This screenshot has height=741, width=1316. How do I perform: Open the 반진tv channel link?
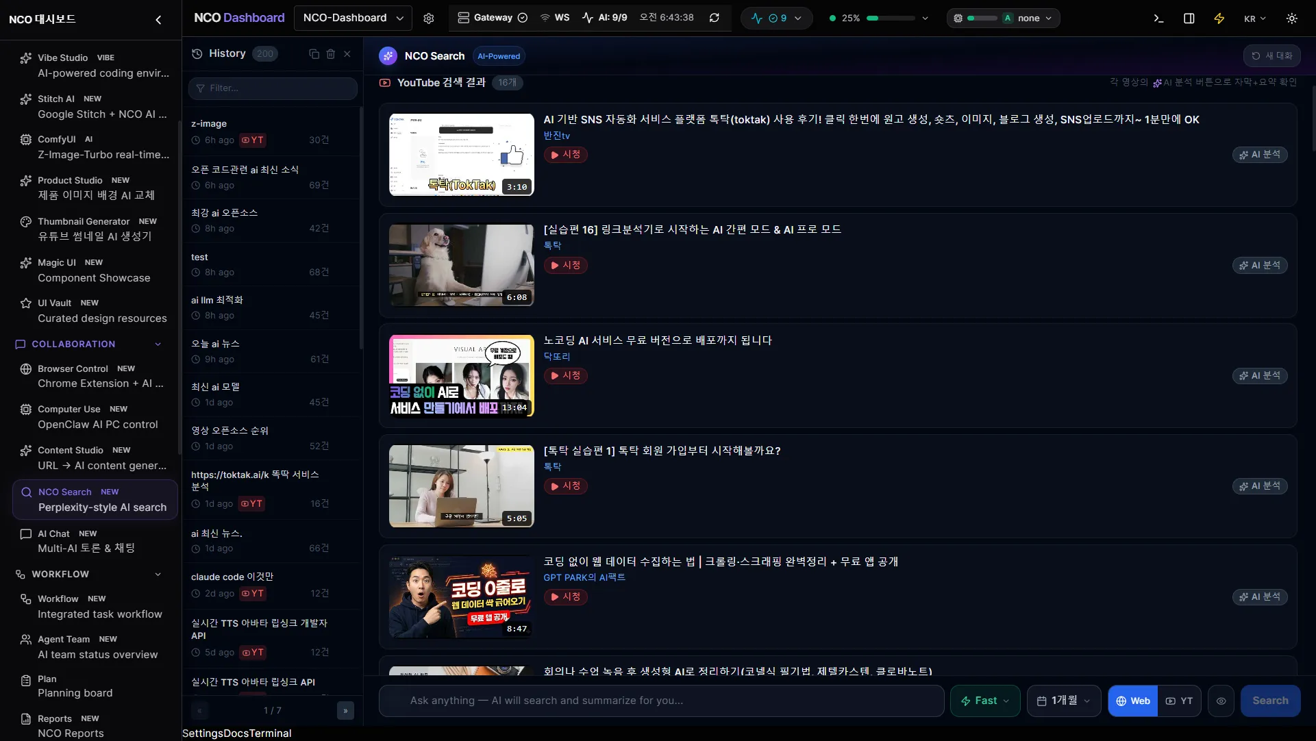click(557, 136)
